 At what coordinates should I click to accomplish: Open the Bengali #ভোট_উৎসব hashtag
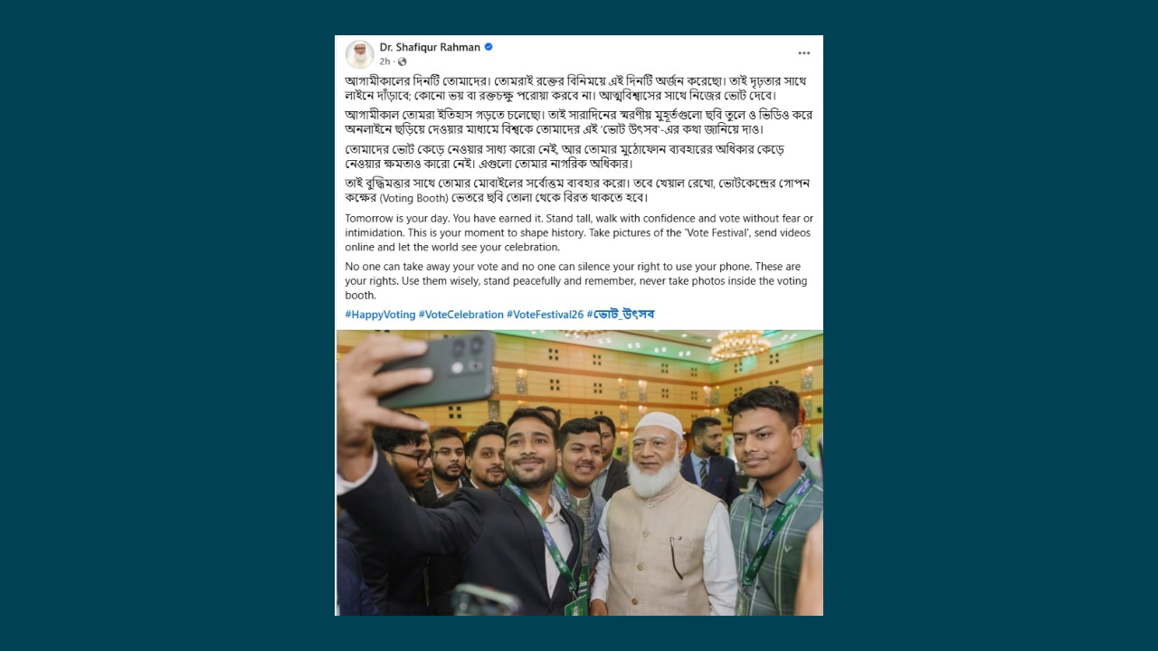[621, 315]
